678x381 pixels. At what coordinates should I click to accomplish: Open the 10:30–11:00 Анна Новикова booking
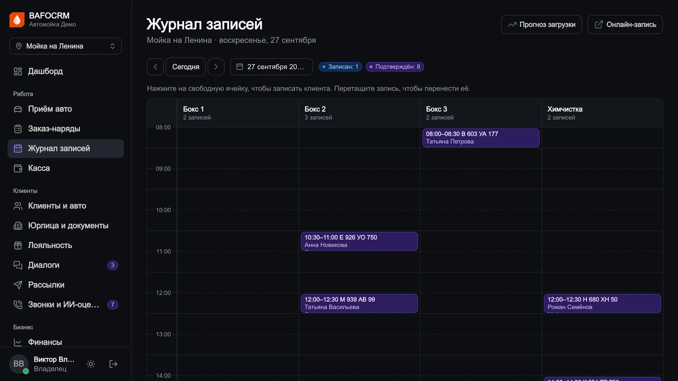[x=359, y=241]
